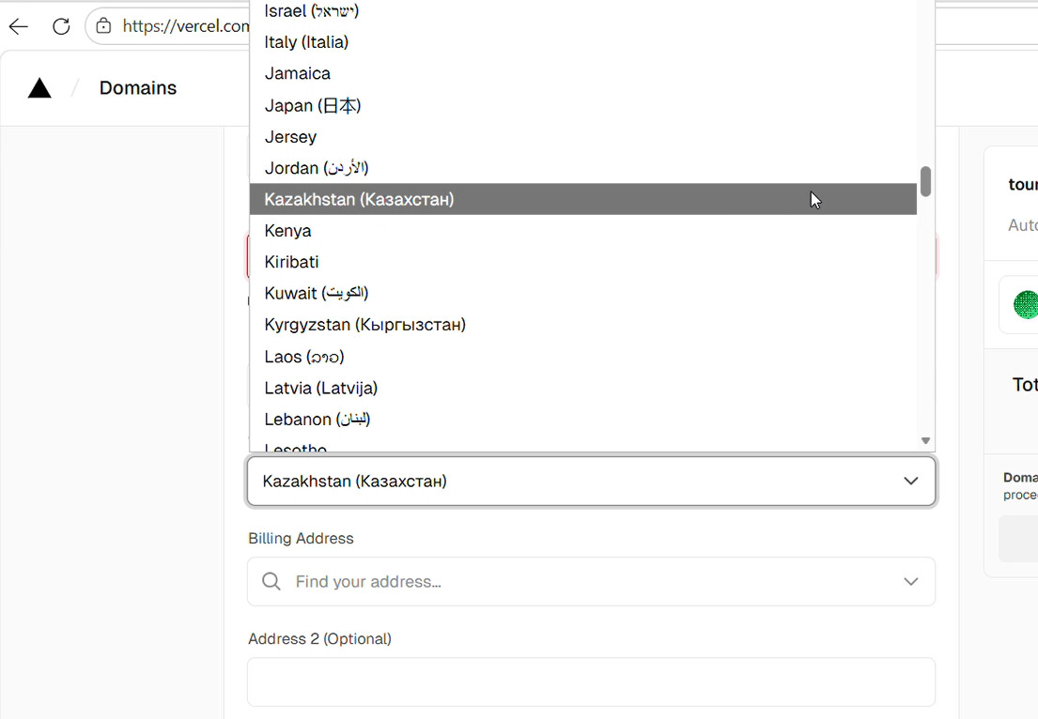1038x719 pixels.
Task: Select Kenya from the list
Action: [583, 231]
